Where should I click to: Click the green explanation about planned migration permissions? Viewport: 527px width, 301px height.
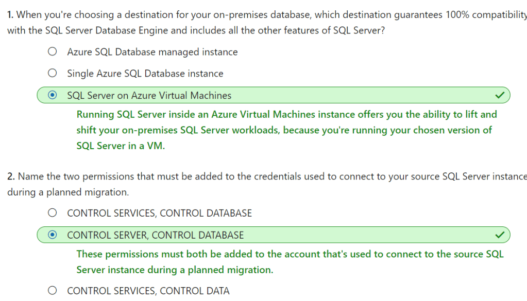point(290,262)
